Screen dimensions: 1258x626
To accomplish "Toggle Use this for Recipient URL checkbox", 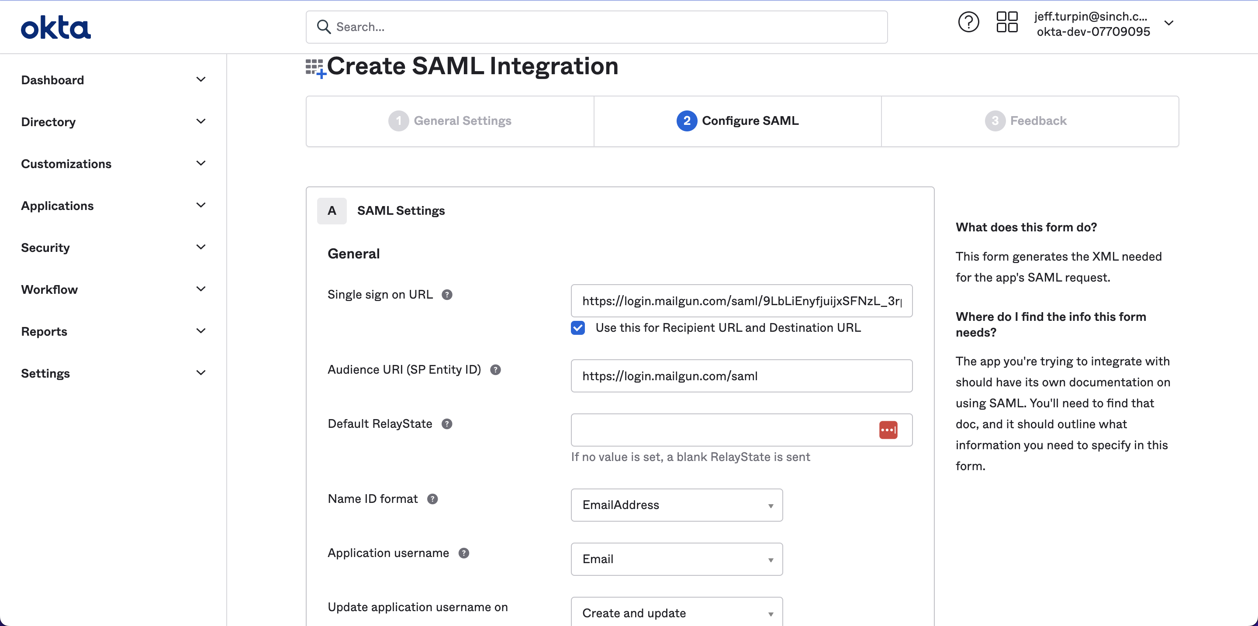I will coord(578,328).
